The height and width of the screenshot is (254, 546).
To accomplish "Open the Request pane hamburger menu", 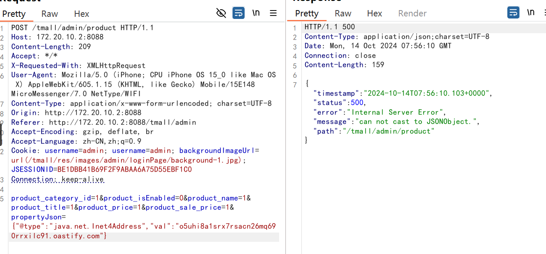I will pyautogui.click(x=273, y=13).
